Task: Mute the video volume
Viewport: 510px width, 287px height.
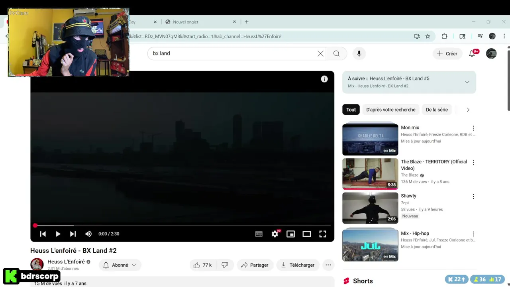Action: click(x=88, y=234)
